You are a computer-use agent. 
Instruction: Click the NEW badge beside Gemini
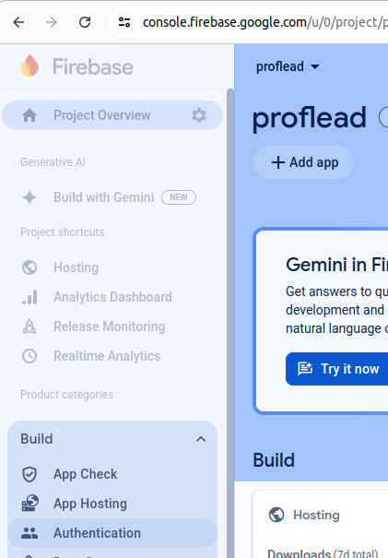(x=179, y=197)
